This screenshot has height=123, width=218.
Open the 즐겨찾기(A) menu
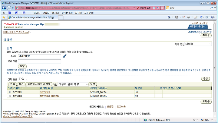pos(67,13)
